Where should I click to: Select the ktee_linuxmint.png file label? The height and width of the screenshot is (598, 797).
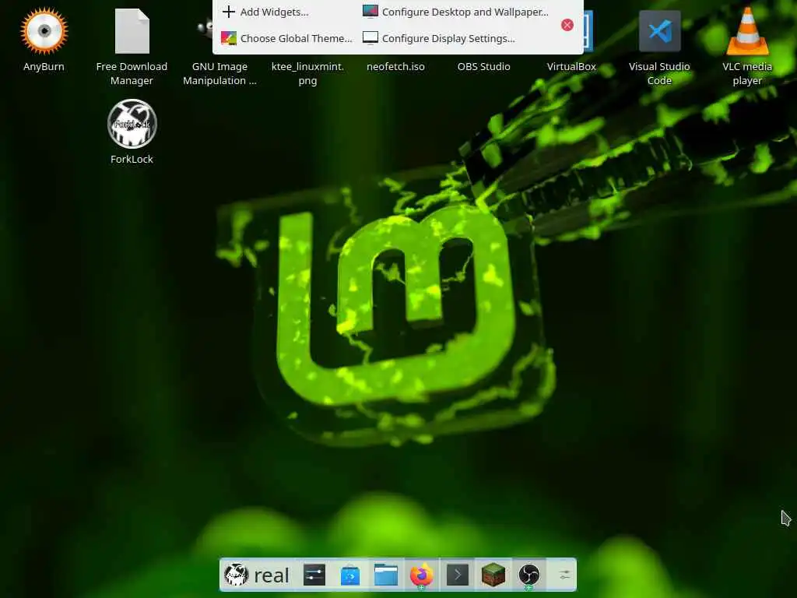[307, 74]
